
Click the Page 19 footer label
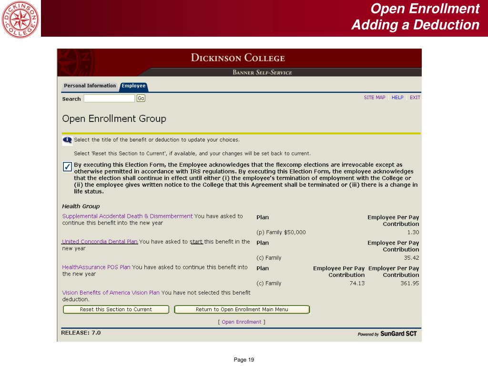244,360
